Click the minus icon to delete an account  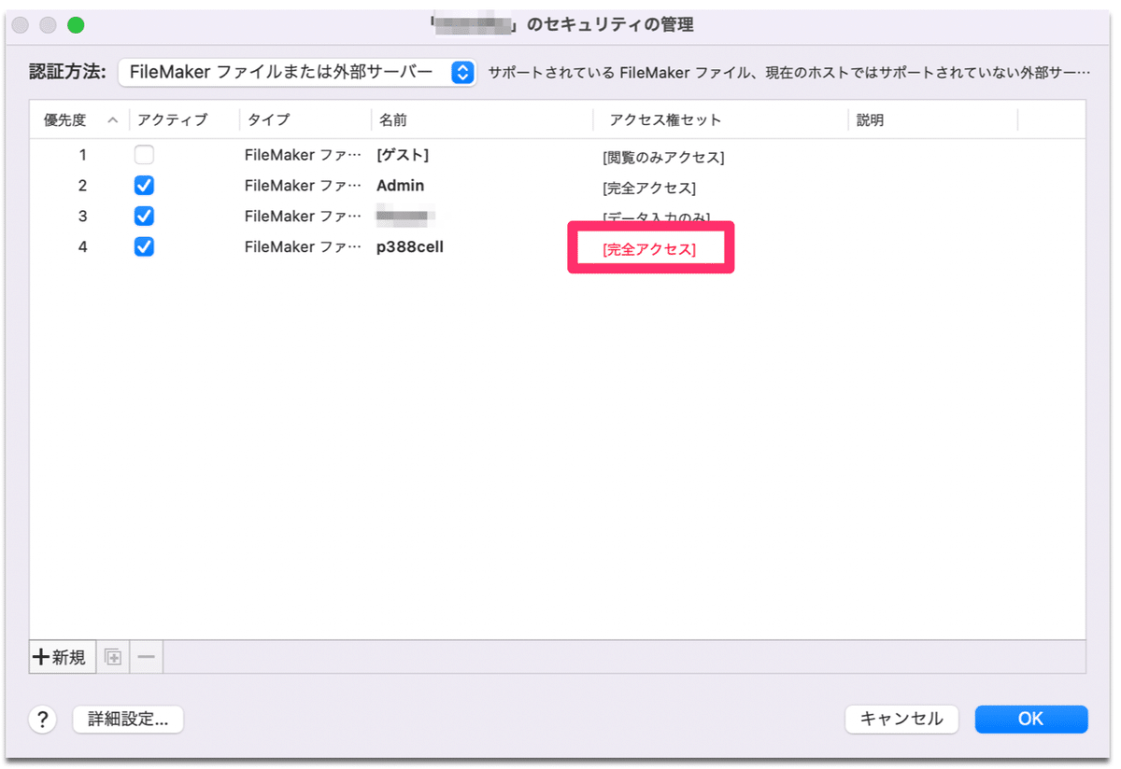pyautogui.click(x=146, y=657)
